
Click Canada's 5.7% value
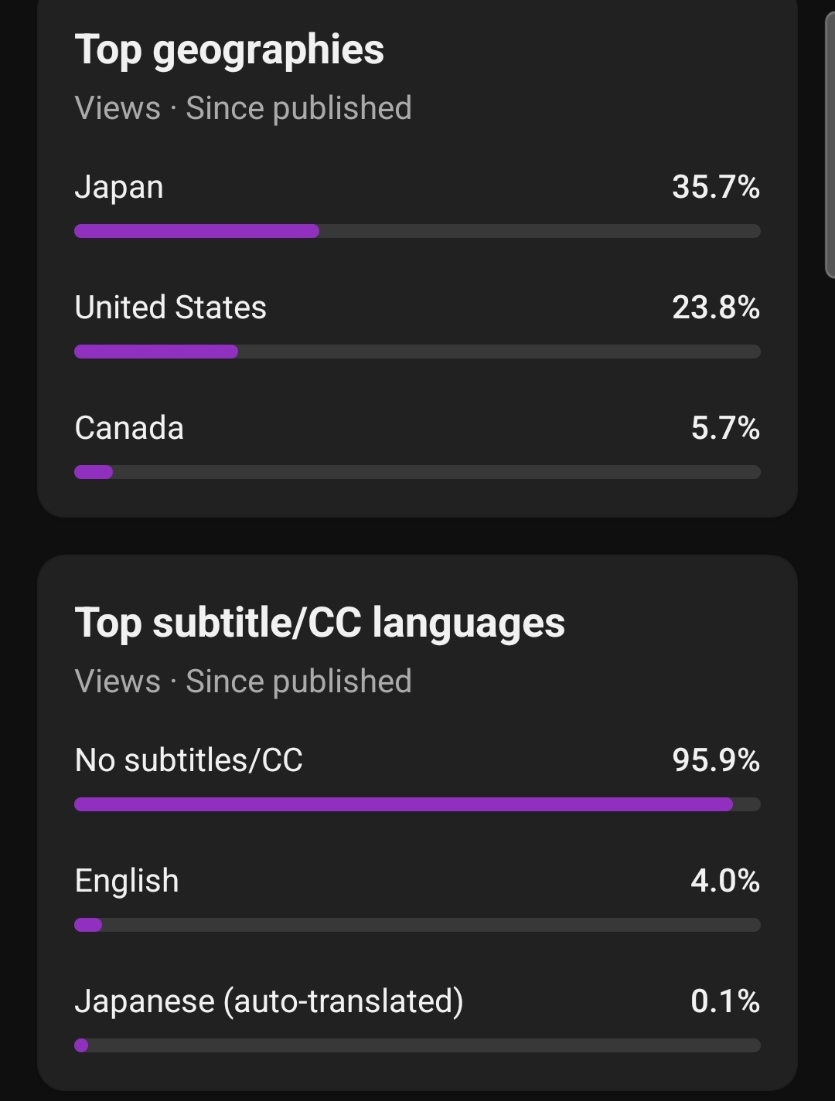coord(724,429)
